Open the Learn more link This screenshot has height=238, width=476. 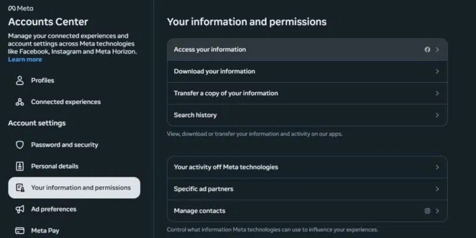coord(25,59)
